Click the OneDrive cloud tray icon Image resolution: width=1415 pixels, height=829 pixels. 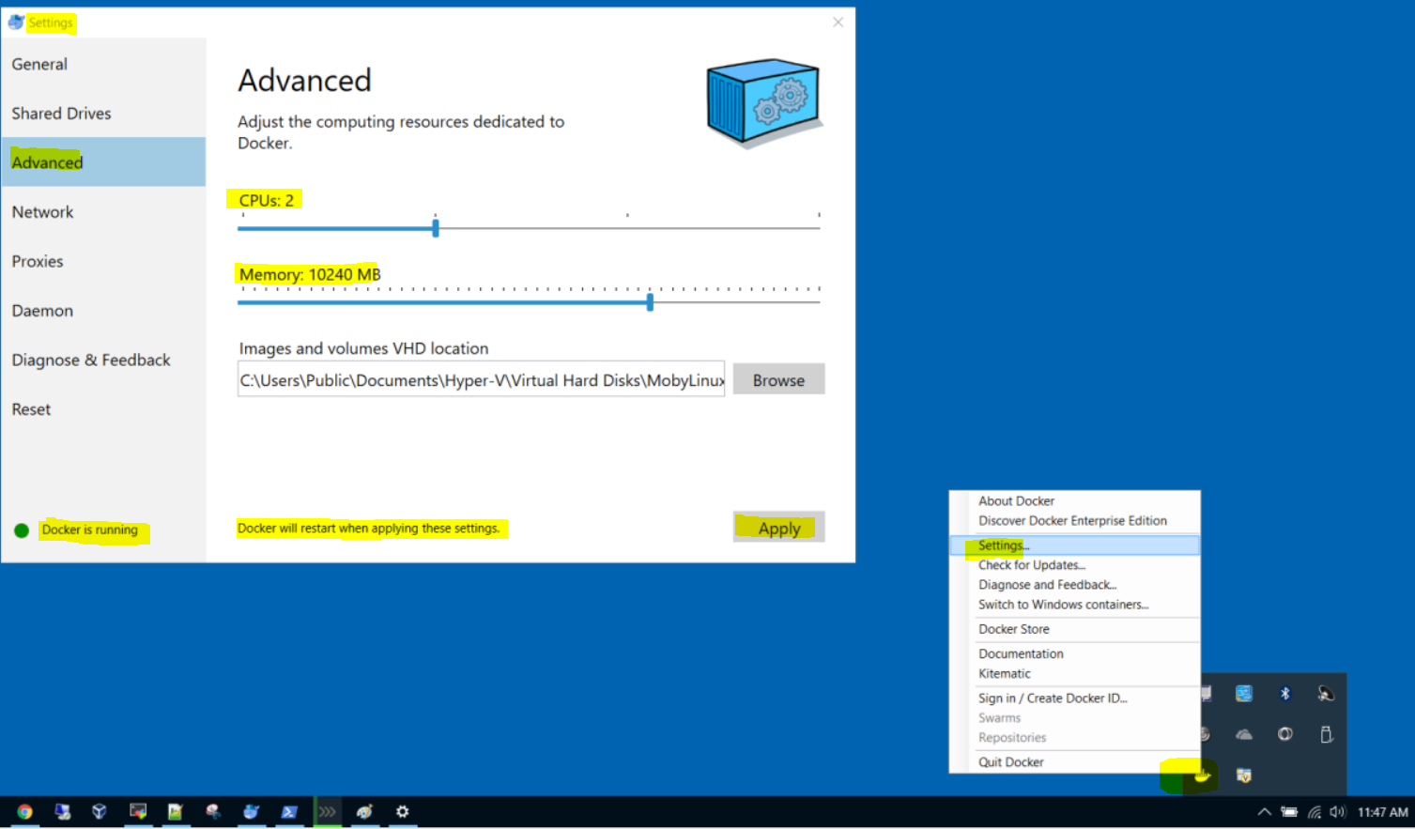(x=1244, y=734)
